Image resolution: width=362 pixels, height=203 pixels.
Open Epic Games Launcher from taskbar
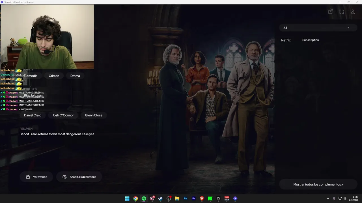coord(219,198)
